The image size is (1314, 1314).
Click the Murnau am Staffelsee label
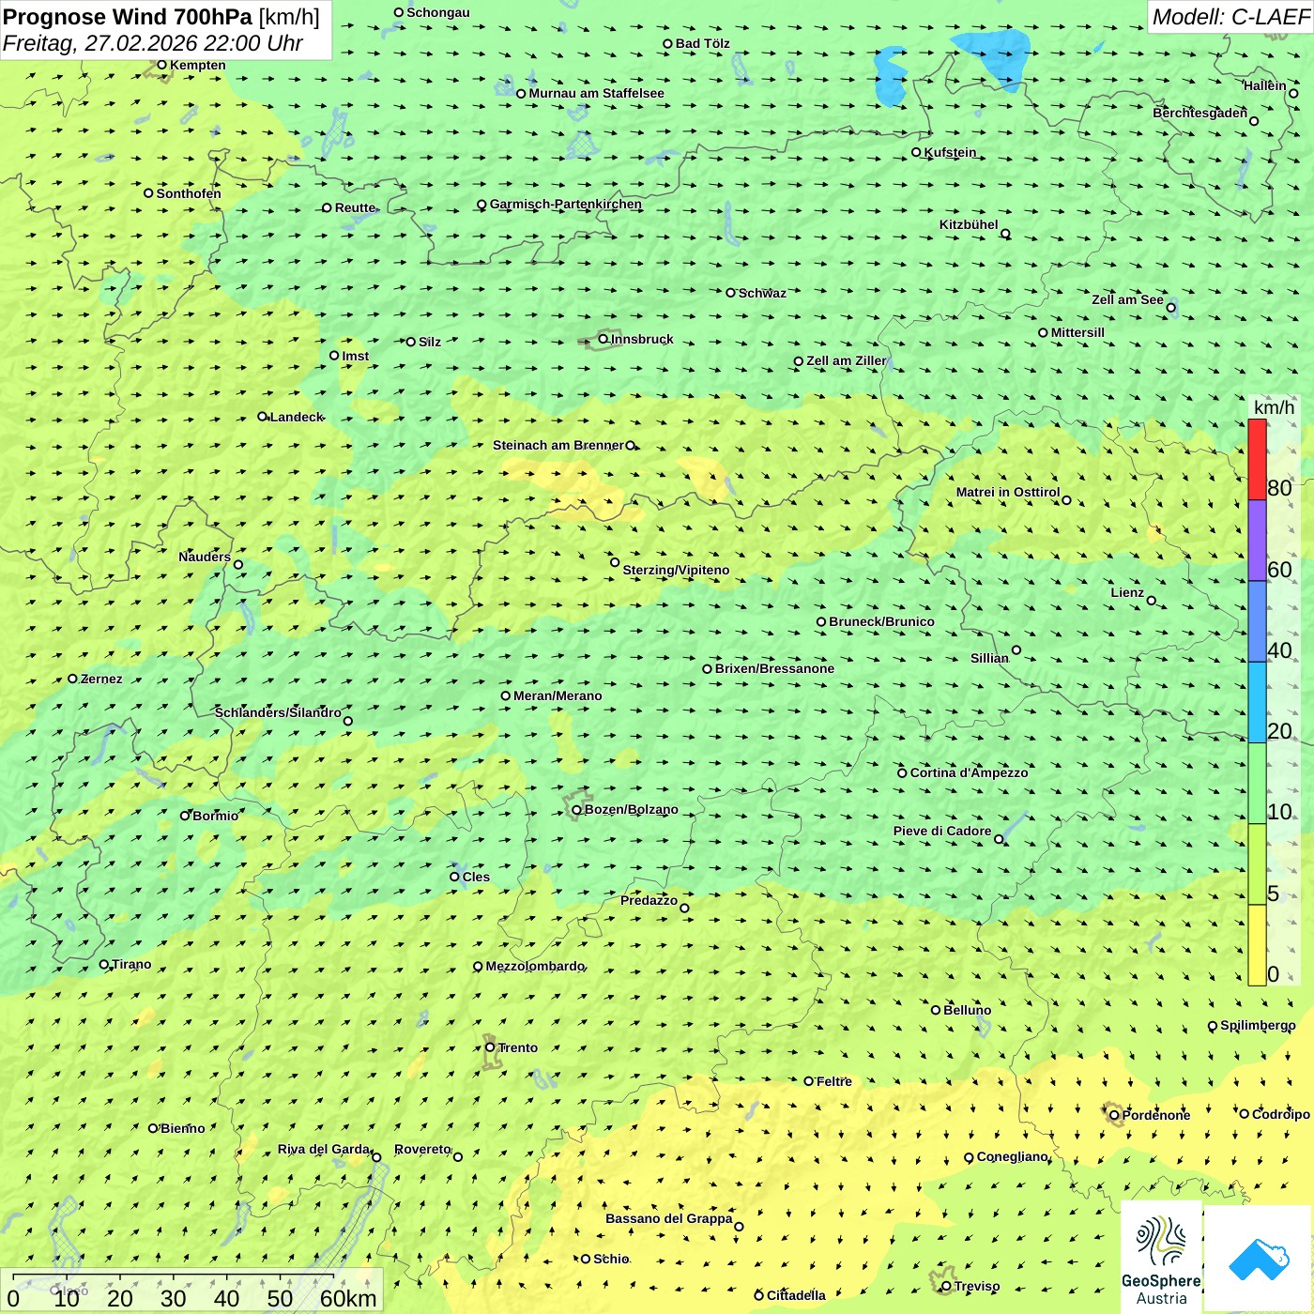[x=596, y=93]
